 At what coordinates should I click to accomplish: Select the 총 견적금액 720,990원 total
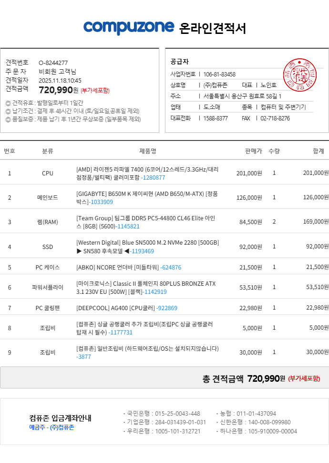tap(266, 378)
